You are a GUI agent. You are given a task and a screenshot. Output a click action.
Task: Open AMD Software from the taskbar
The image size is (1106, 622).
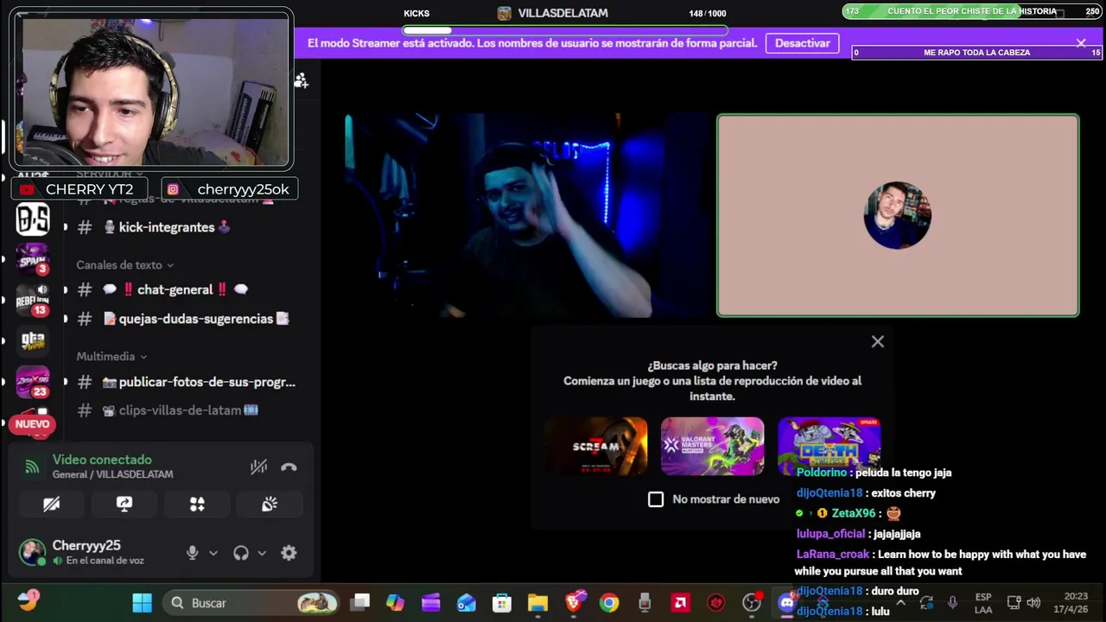680,603
